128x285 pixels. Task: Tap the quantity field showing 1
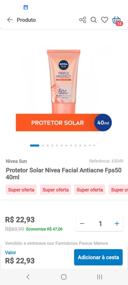(100, 224)
